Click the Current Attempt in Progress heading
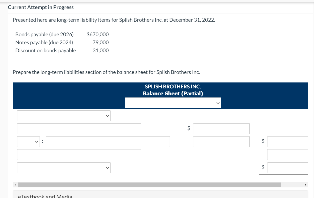 pyautogui.click(x=41, y=7)
